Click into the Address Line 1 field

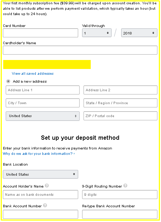coord(43,90)
